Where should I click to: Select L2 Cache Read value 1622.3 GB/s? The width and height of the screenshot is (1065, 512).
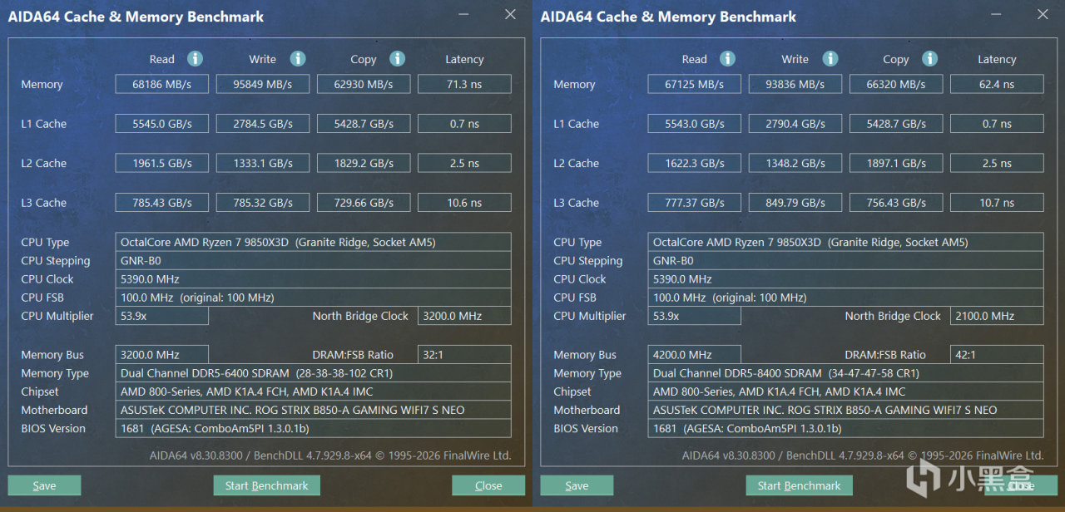[694, 163]
